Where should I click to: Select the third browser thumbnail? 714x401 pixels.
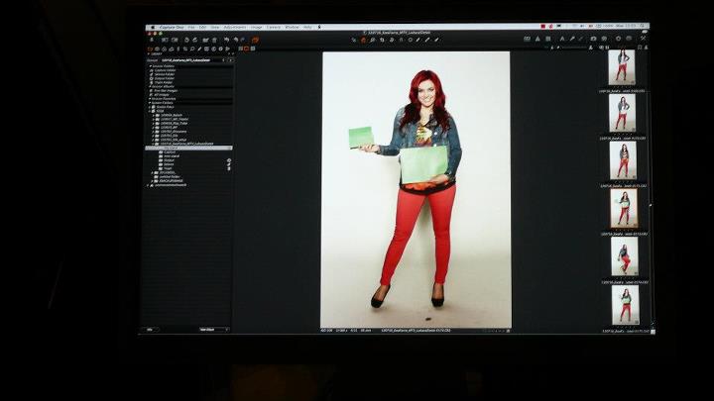click(623, 160)
